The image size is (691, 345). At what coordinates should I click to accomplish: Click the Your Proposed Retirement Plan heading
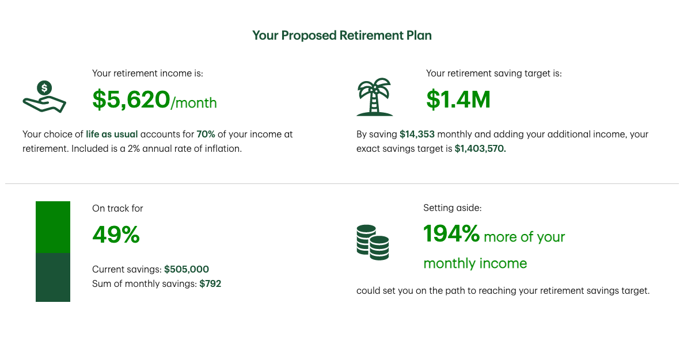[x=342, y=35]
